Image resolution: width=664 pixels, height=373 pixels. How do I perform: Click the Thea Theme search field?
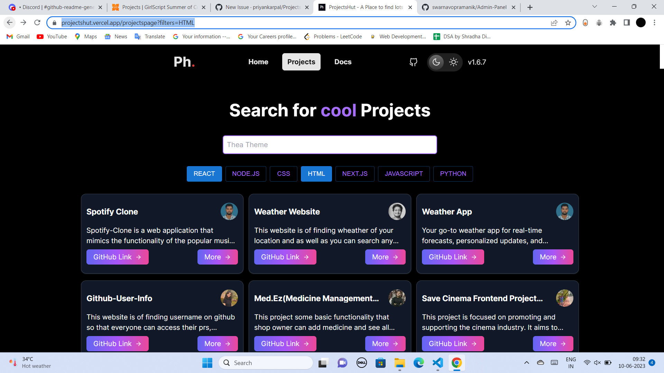(x=330, y=145)
